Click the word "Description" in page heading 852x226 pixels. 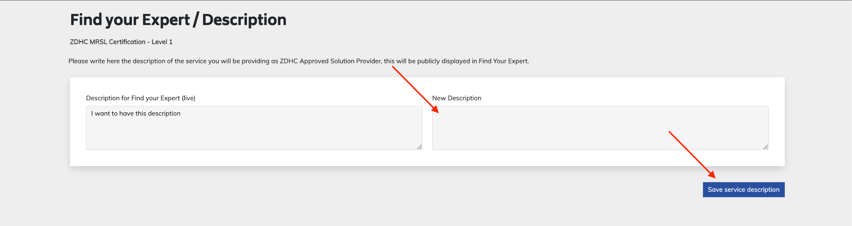(244, 20)
